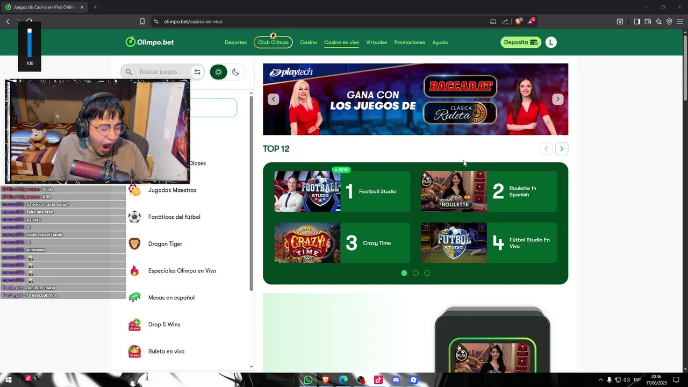Open the Promociones page
The height and width of the screenshot is (387, 688).
pos(410,42)
